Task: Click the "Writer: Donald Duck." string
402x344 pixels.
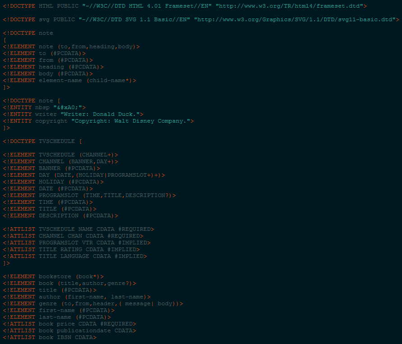Action: click(x=100, y=114)
